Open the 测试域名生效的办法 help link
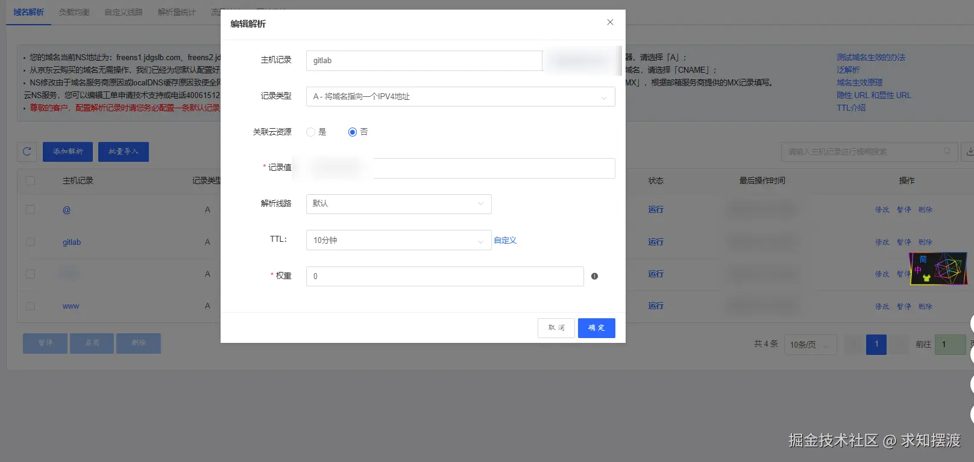Viewport: 974px width, 462px height. pos(871,57)
